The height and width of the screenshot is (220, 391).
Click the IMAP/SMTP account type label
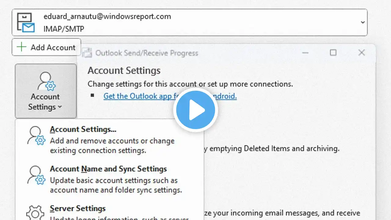(x=64, y=29)
